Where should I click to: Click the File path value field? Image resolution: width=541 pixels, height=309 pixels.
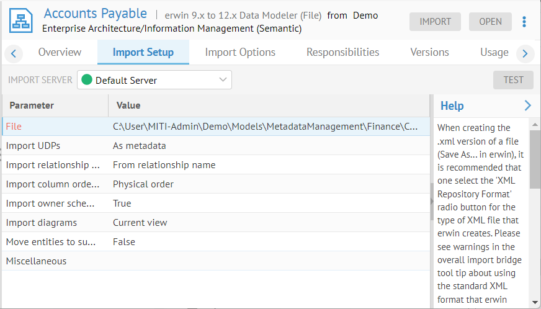[265, 127]
